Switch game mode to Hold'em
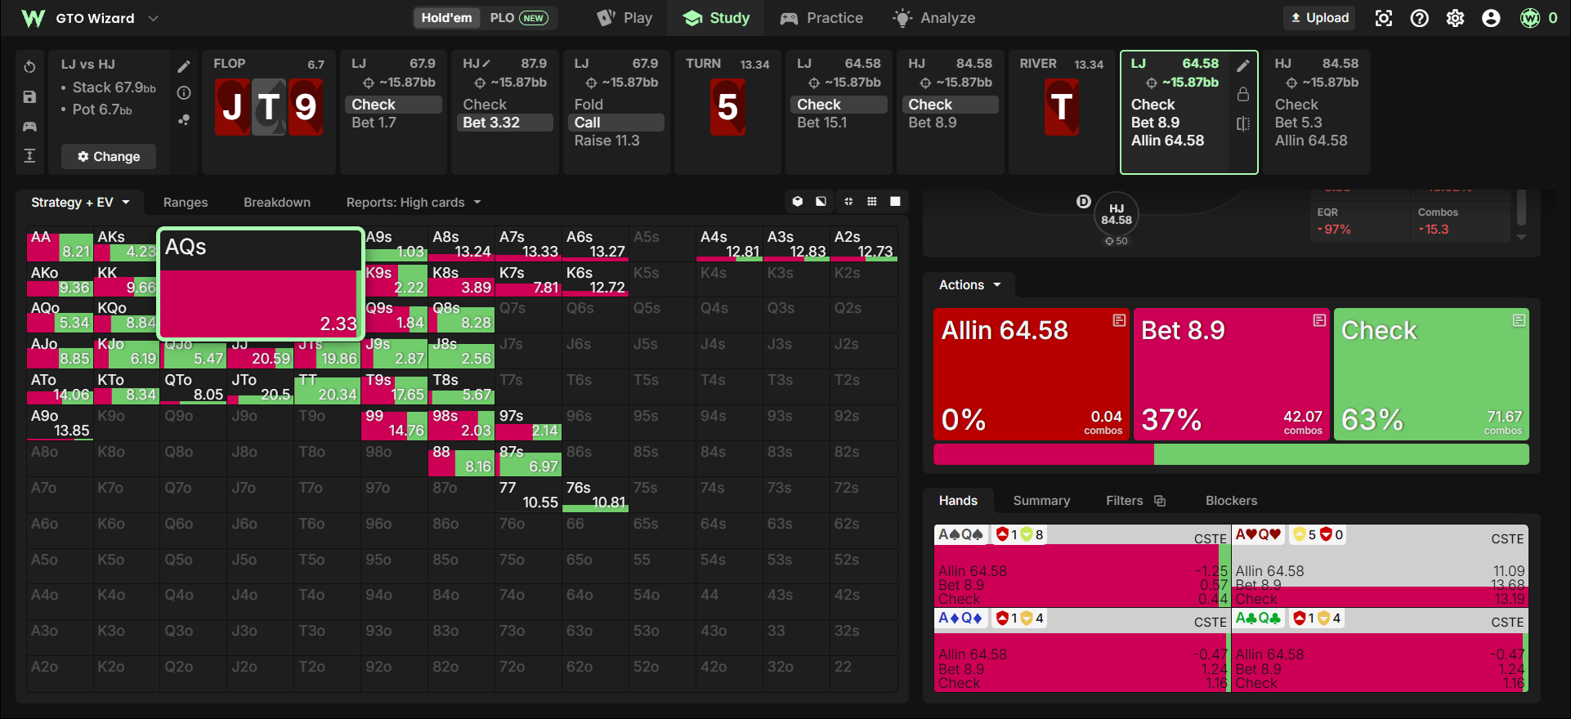Viewport: 1571px width, 719px height. (x=446, y=18)
